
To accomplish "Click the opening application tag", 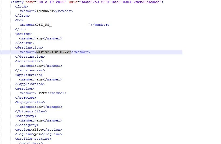I will click(x=29, y=75).
